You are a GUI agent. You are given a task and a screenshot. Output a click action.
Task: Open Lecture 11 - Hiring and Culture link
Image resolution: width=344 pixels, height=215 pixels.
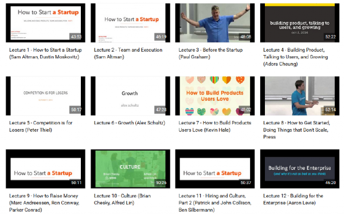coord(215,203)
